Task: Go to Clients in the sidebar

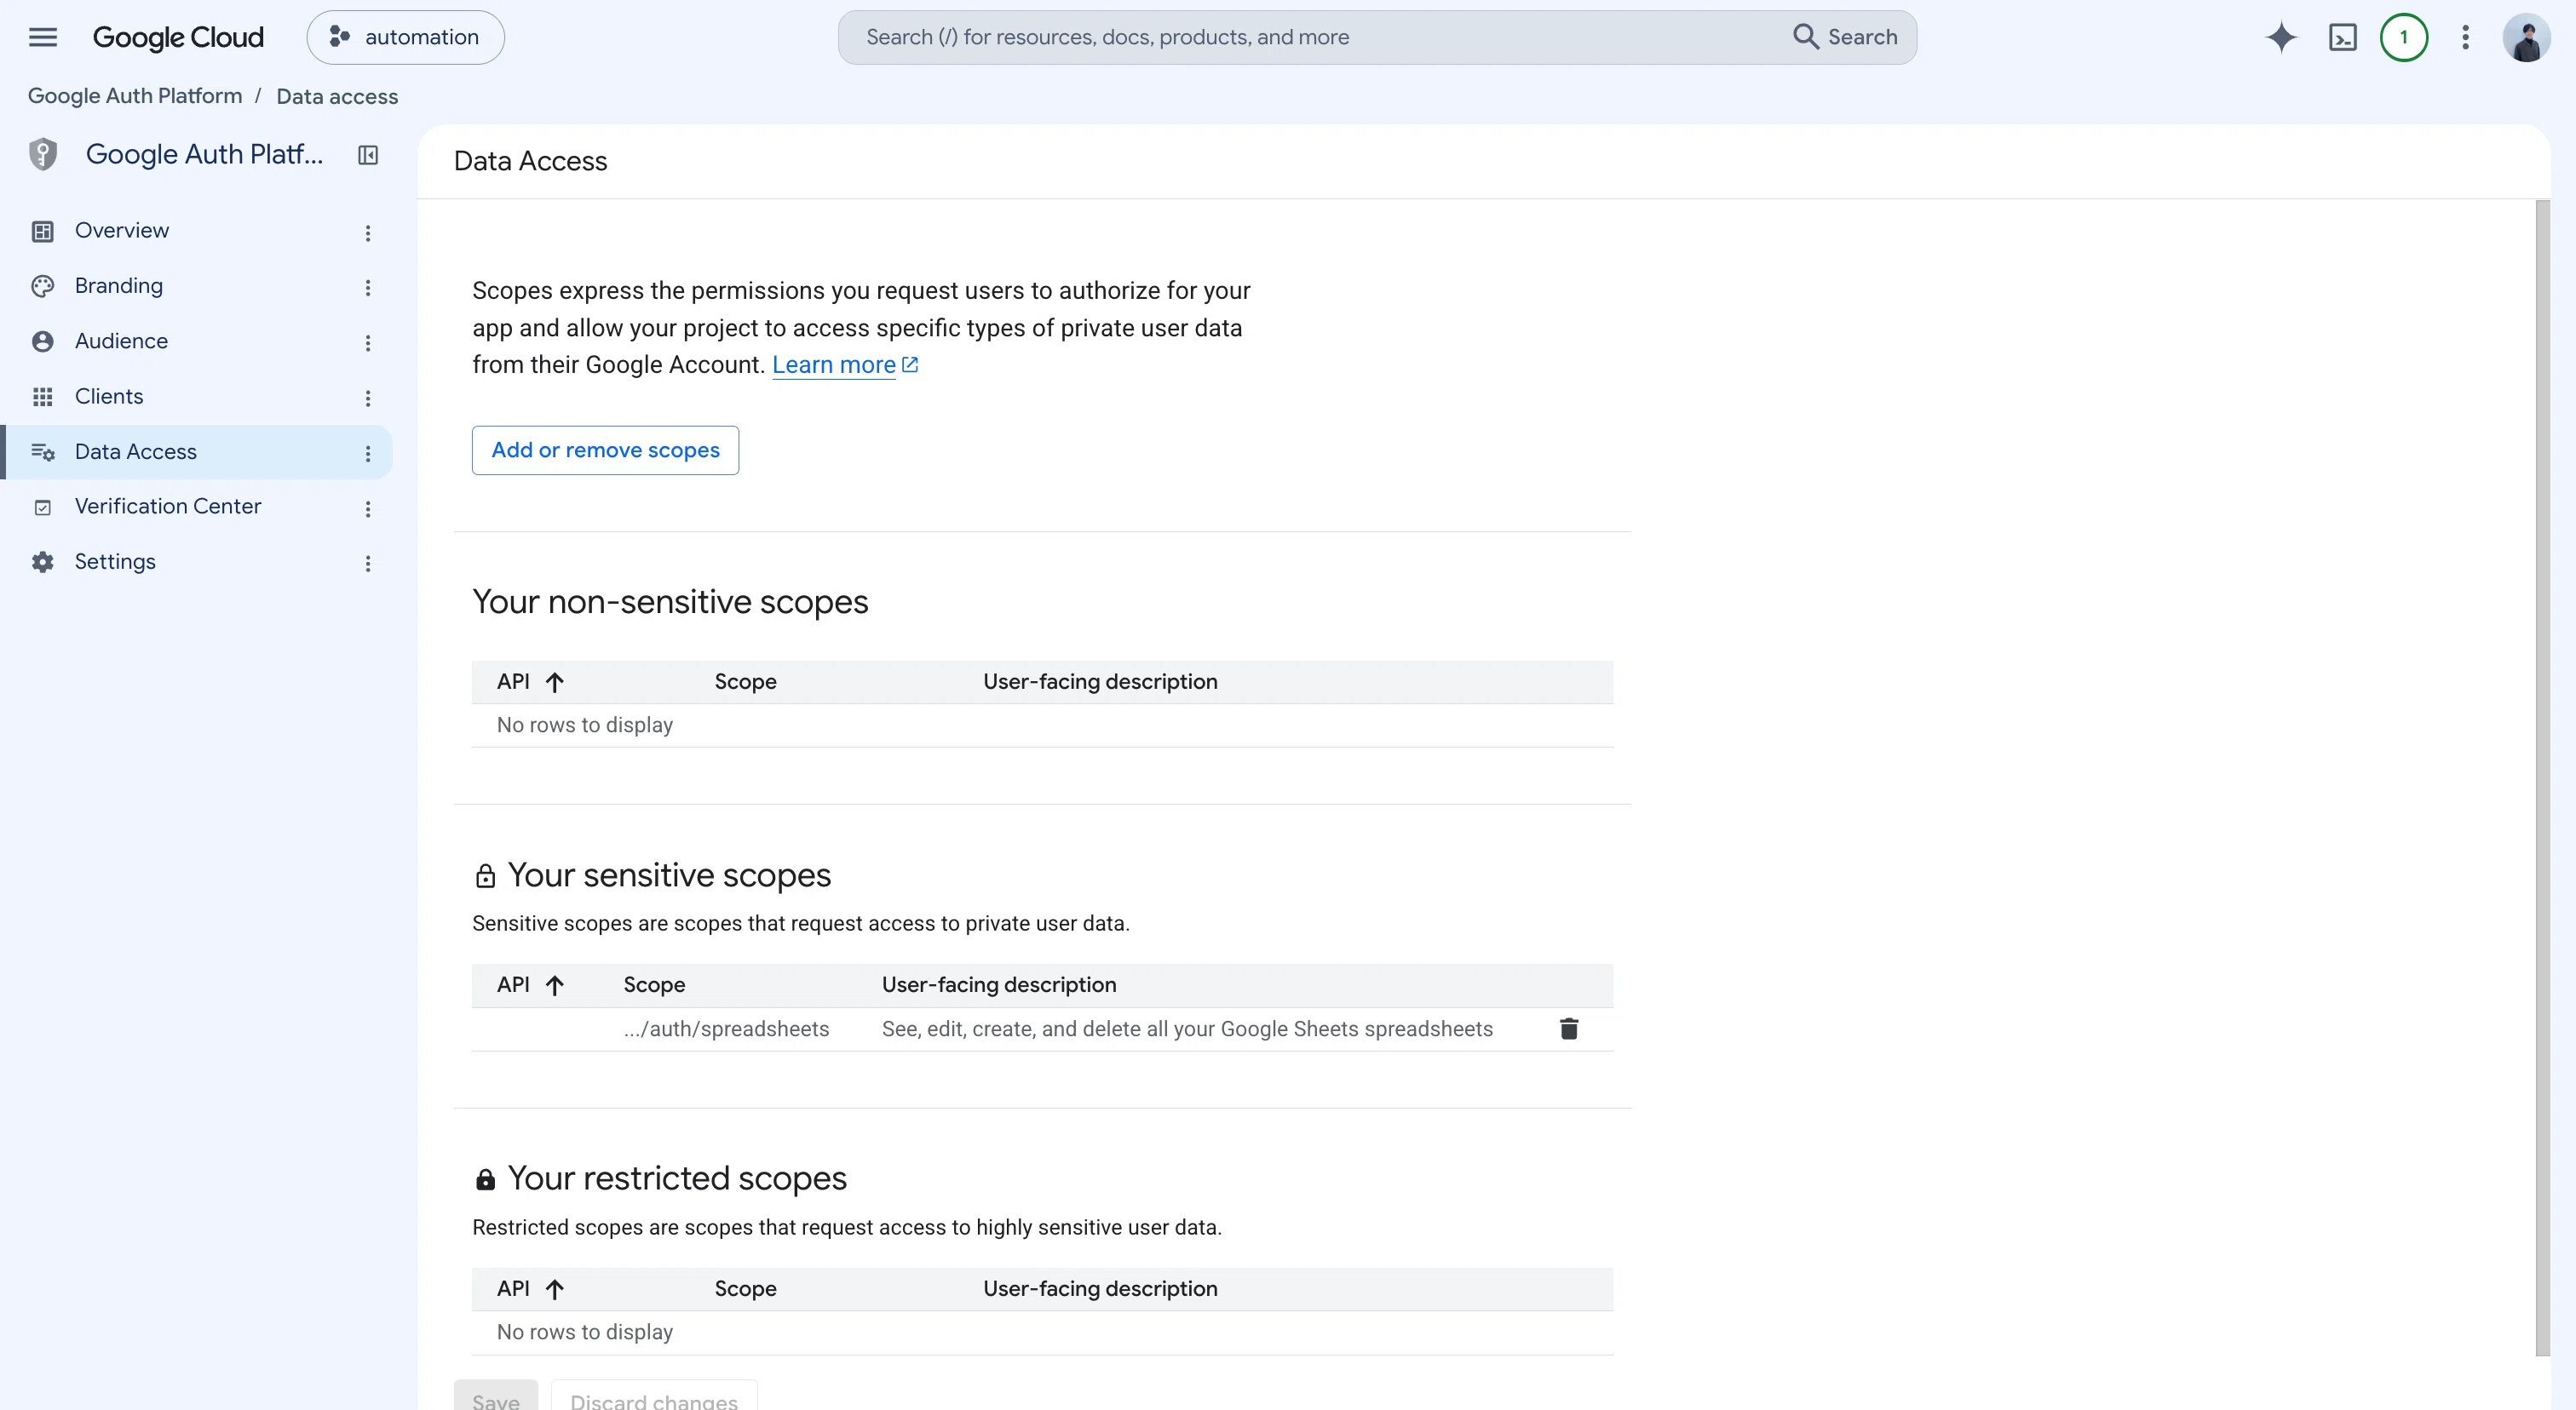Action: tap(109, 397)
